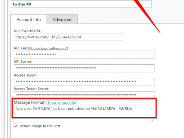Grab the Message Format resize handle
184x138 pixels.
[153, 121]
